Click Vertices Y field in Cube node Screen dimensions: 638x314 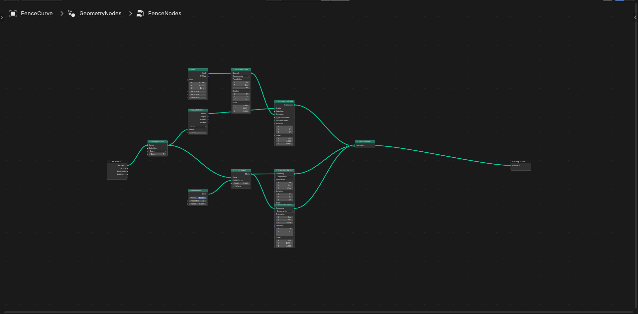pyautogui.click(x=198, y=94)
